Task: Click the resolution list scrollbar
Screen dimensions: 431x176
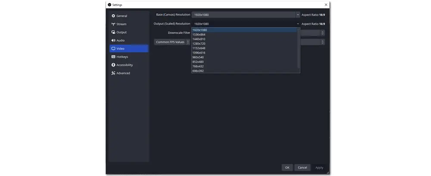Action: point(299,48)
